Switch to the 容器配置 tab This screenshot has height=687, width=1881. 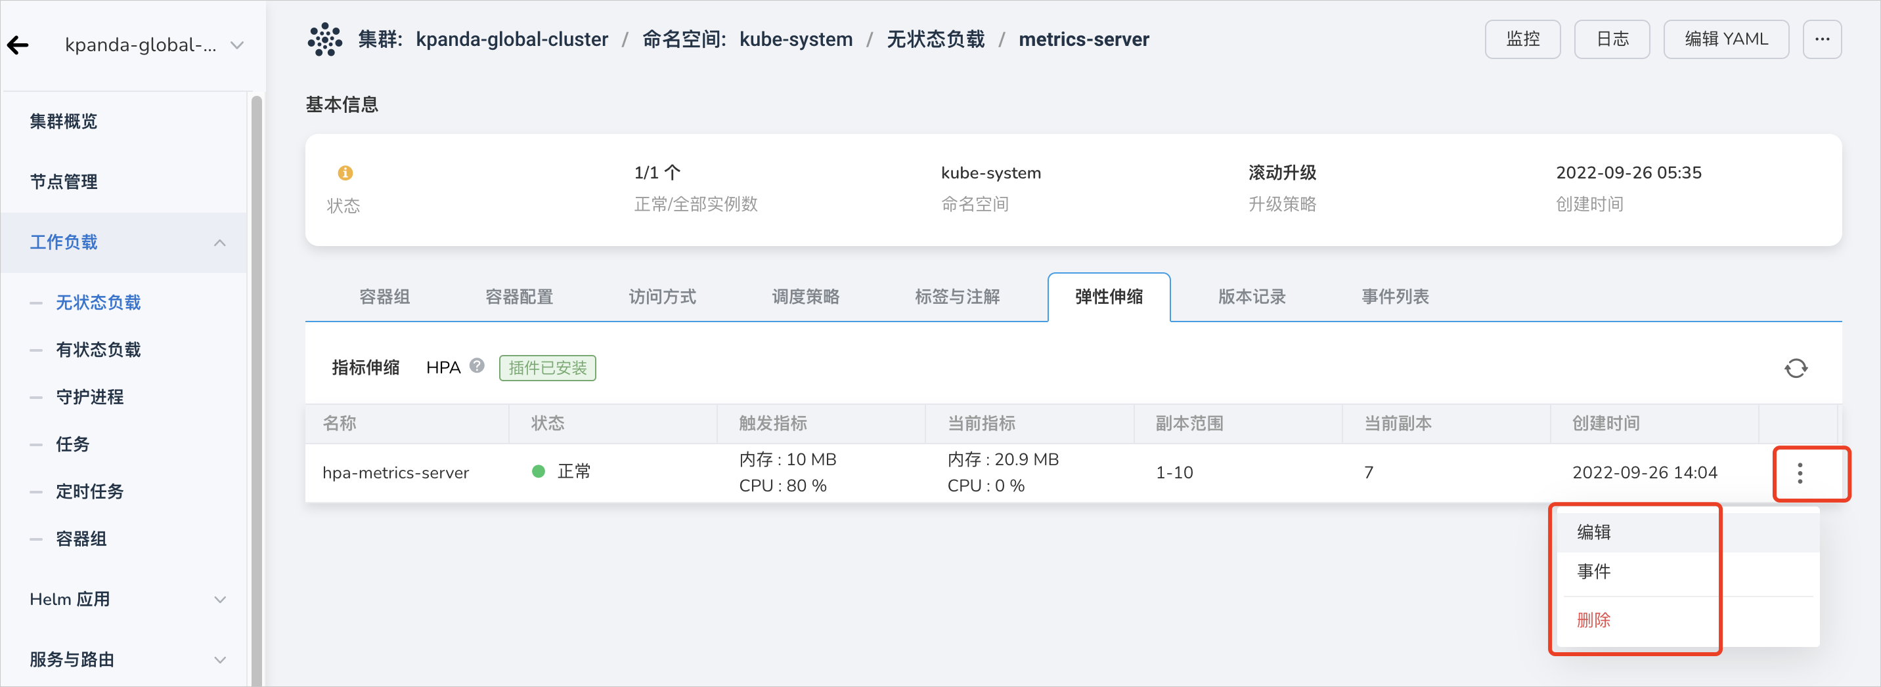click(x=519, y=297)
